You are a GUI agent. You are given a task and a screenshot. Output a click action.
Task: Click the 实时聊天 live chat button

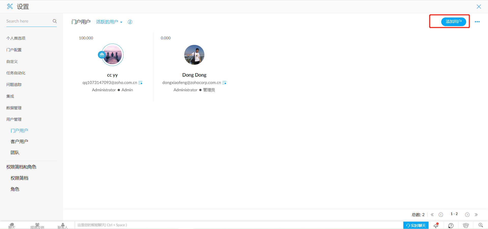pyautogui.click(x=416, y=225)
